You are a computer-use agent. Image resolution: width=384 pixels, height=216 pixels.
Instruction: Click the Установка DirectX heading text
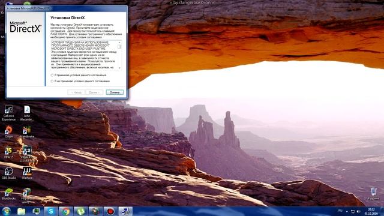68,18
